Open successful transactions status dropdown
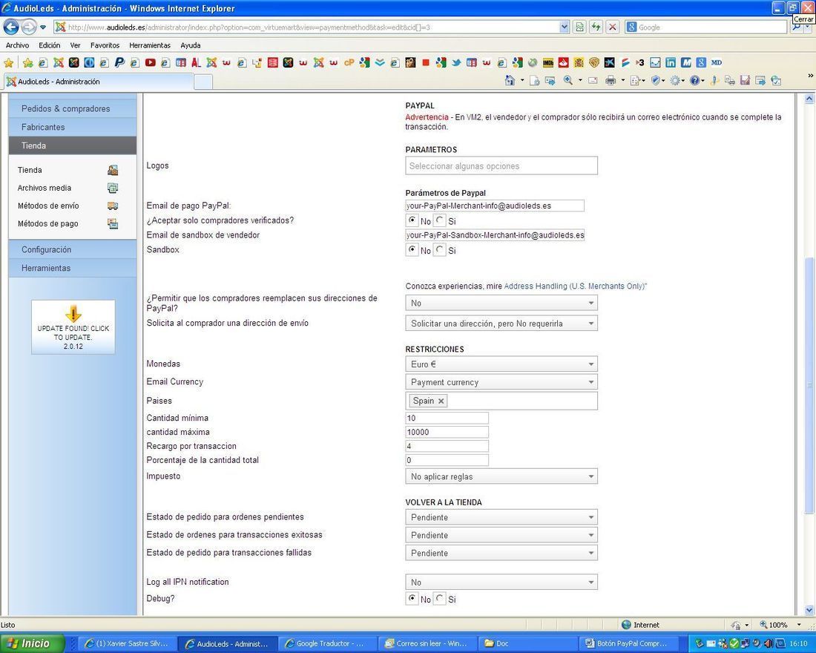This screenshot has width=816, height=653. click(501, 535)
